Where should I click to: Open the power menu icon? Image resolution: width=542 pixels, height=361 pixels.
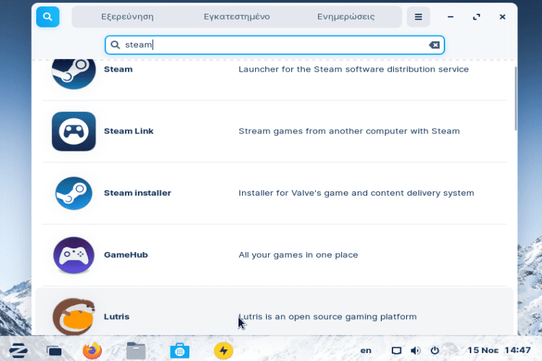click(435, 351)
